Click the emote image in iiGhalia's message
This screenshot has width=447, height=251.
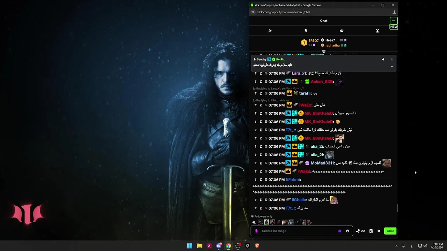334,200
